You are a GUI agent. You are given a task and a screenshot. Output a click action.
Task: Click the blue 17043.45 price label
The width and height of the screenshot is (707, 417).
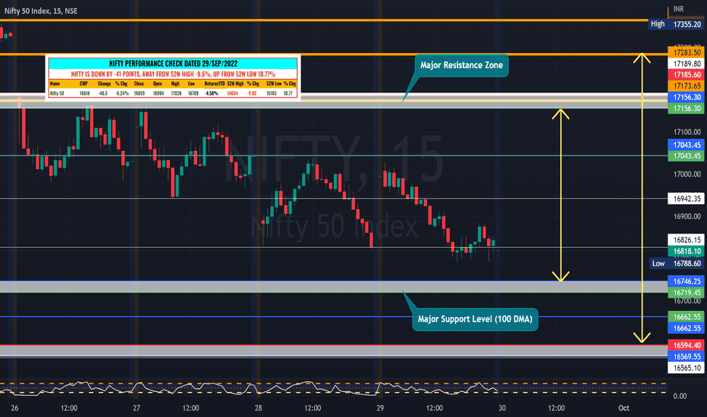point(686,145)
